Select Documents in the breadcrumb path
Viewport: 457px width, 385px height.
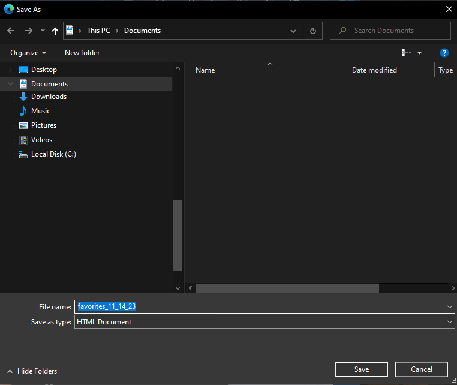pos(142,31)
